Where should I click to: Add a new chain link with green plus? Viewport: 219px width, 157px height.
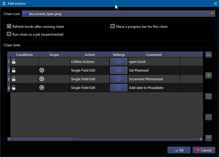[209, 75]
